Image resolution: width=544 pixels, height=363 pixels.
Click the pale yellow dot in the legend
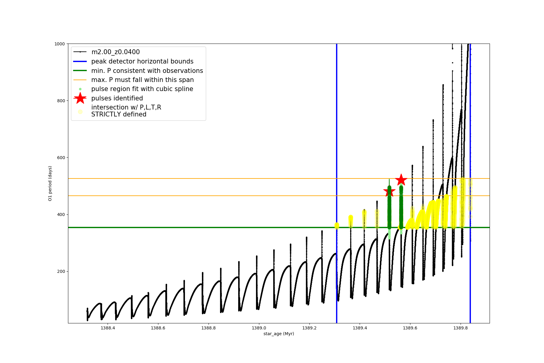(80, 112)
